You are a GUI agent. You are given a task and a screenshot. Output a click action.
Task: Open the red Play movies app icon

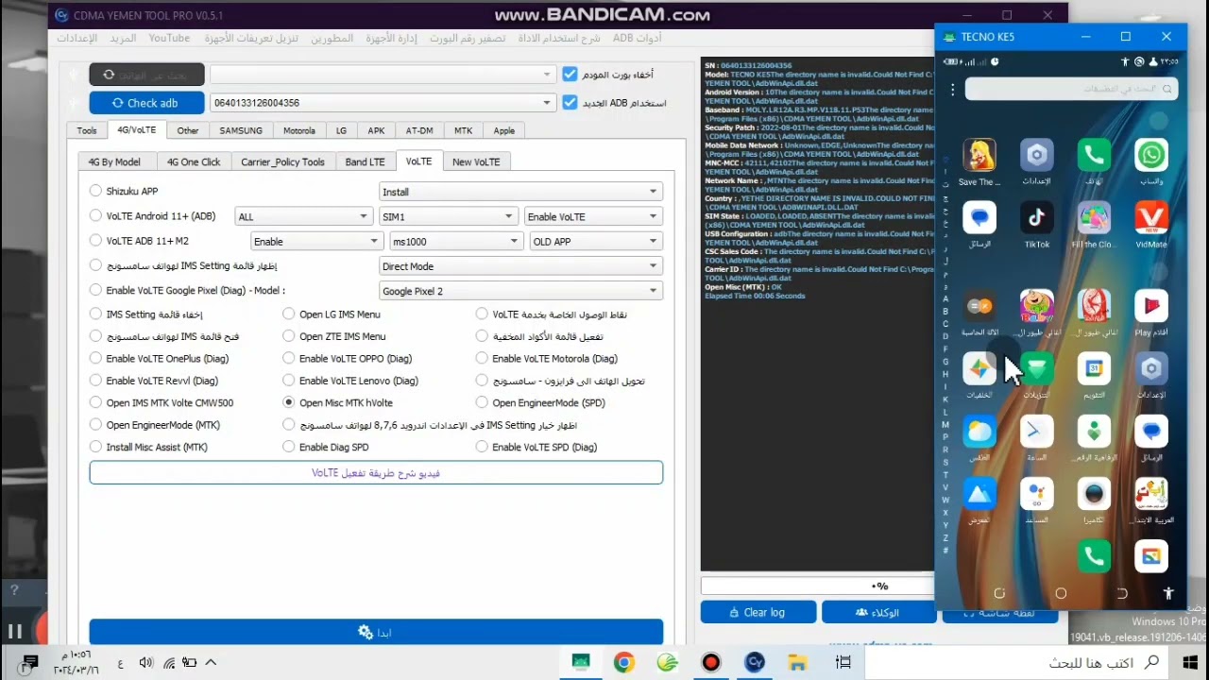tap(1151, 306)
